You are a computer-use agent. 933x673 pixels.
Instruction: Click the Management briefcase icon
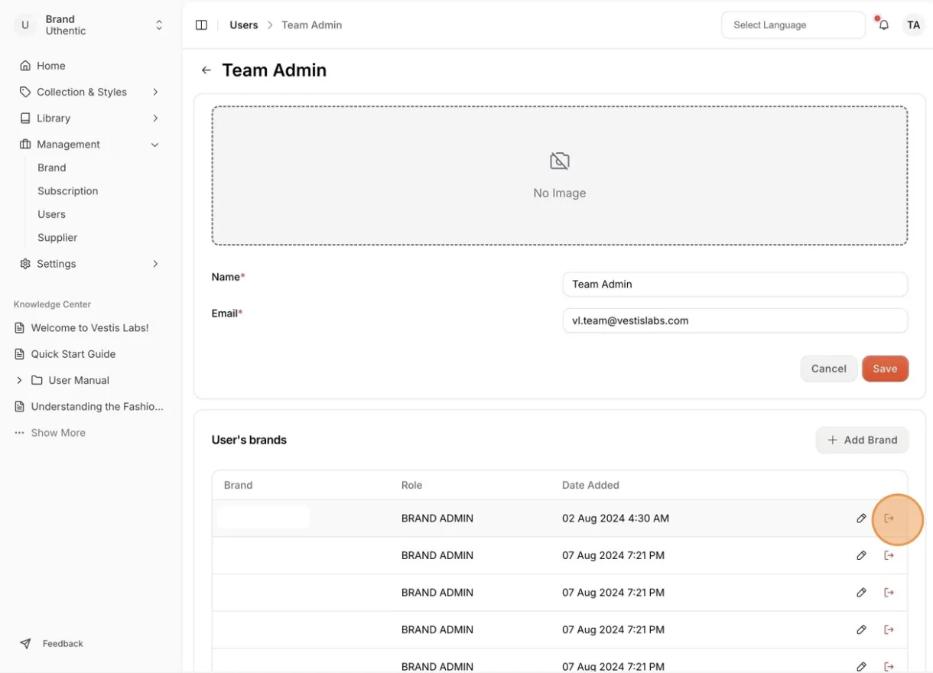click(25, 145)
